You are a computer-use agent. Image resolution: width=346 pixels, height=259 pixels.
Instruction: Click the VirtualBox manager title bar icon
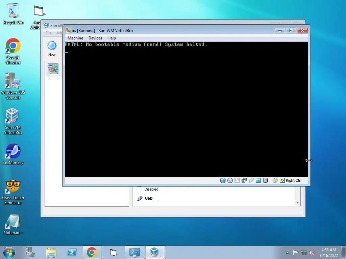(x=46, y=25)
